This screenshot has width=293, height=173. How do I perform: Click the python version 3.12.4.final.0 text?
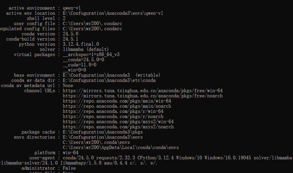tap(81, 44)
